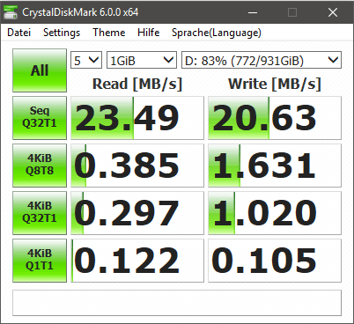
Task: Select the 4KiB Q8T8 write value 1.631
Action: click(x=275, y=166)
